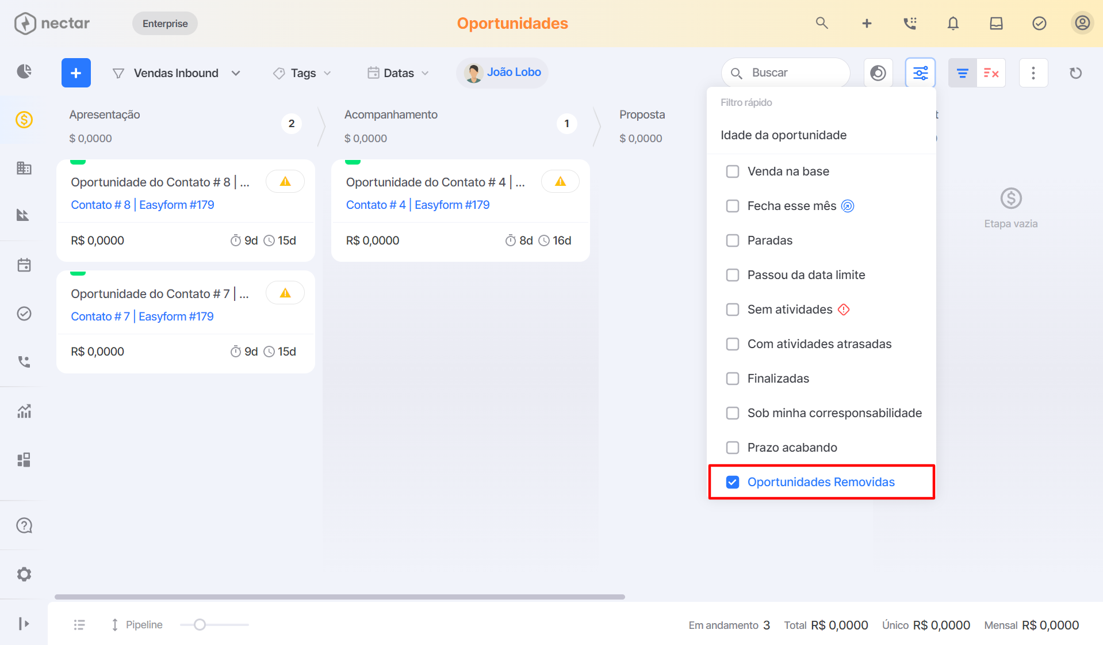Viewport: 1103px width, 645px height.
Task: Open the calendar icon in sidebar
Action: 24,265
